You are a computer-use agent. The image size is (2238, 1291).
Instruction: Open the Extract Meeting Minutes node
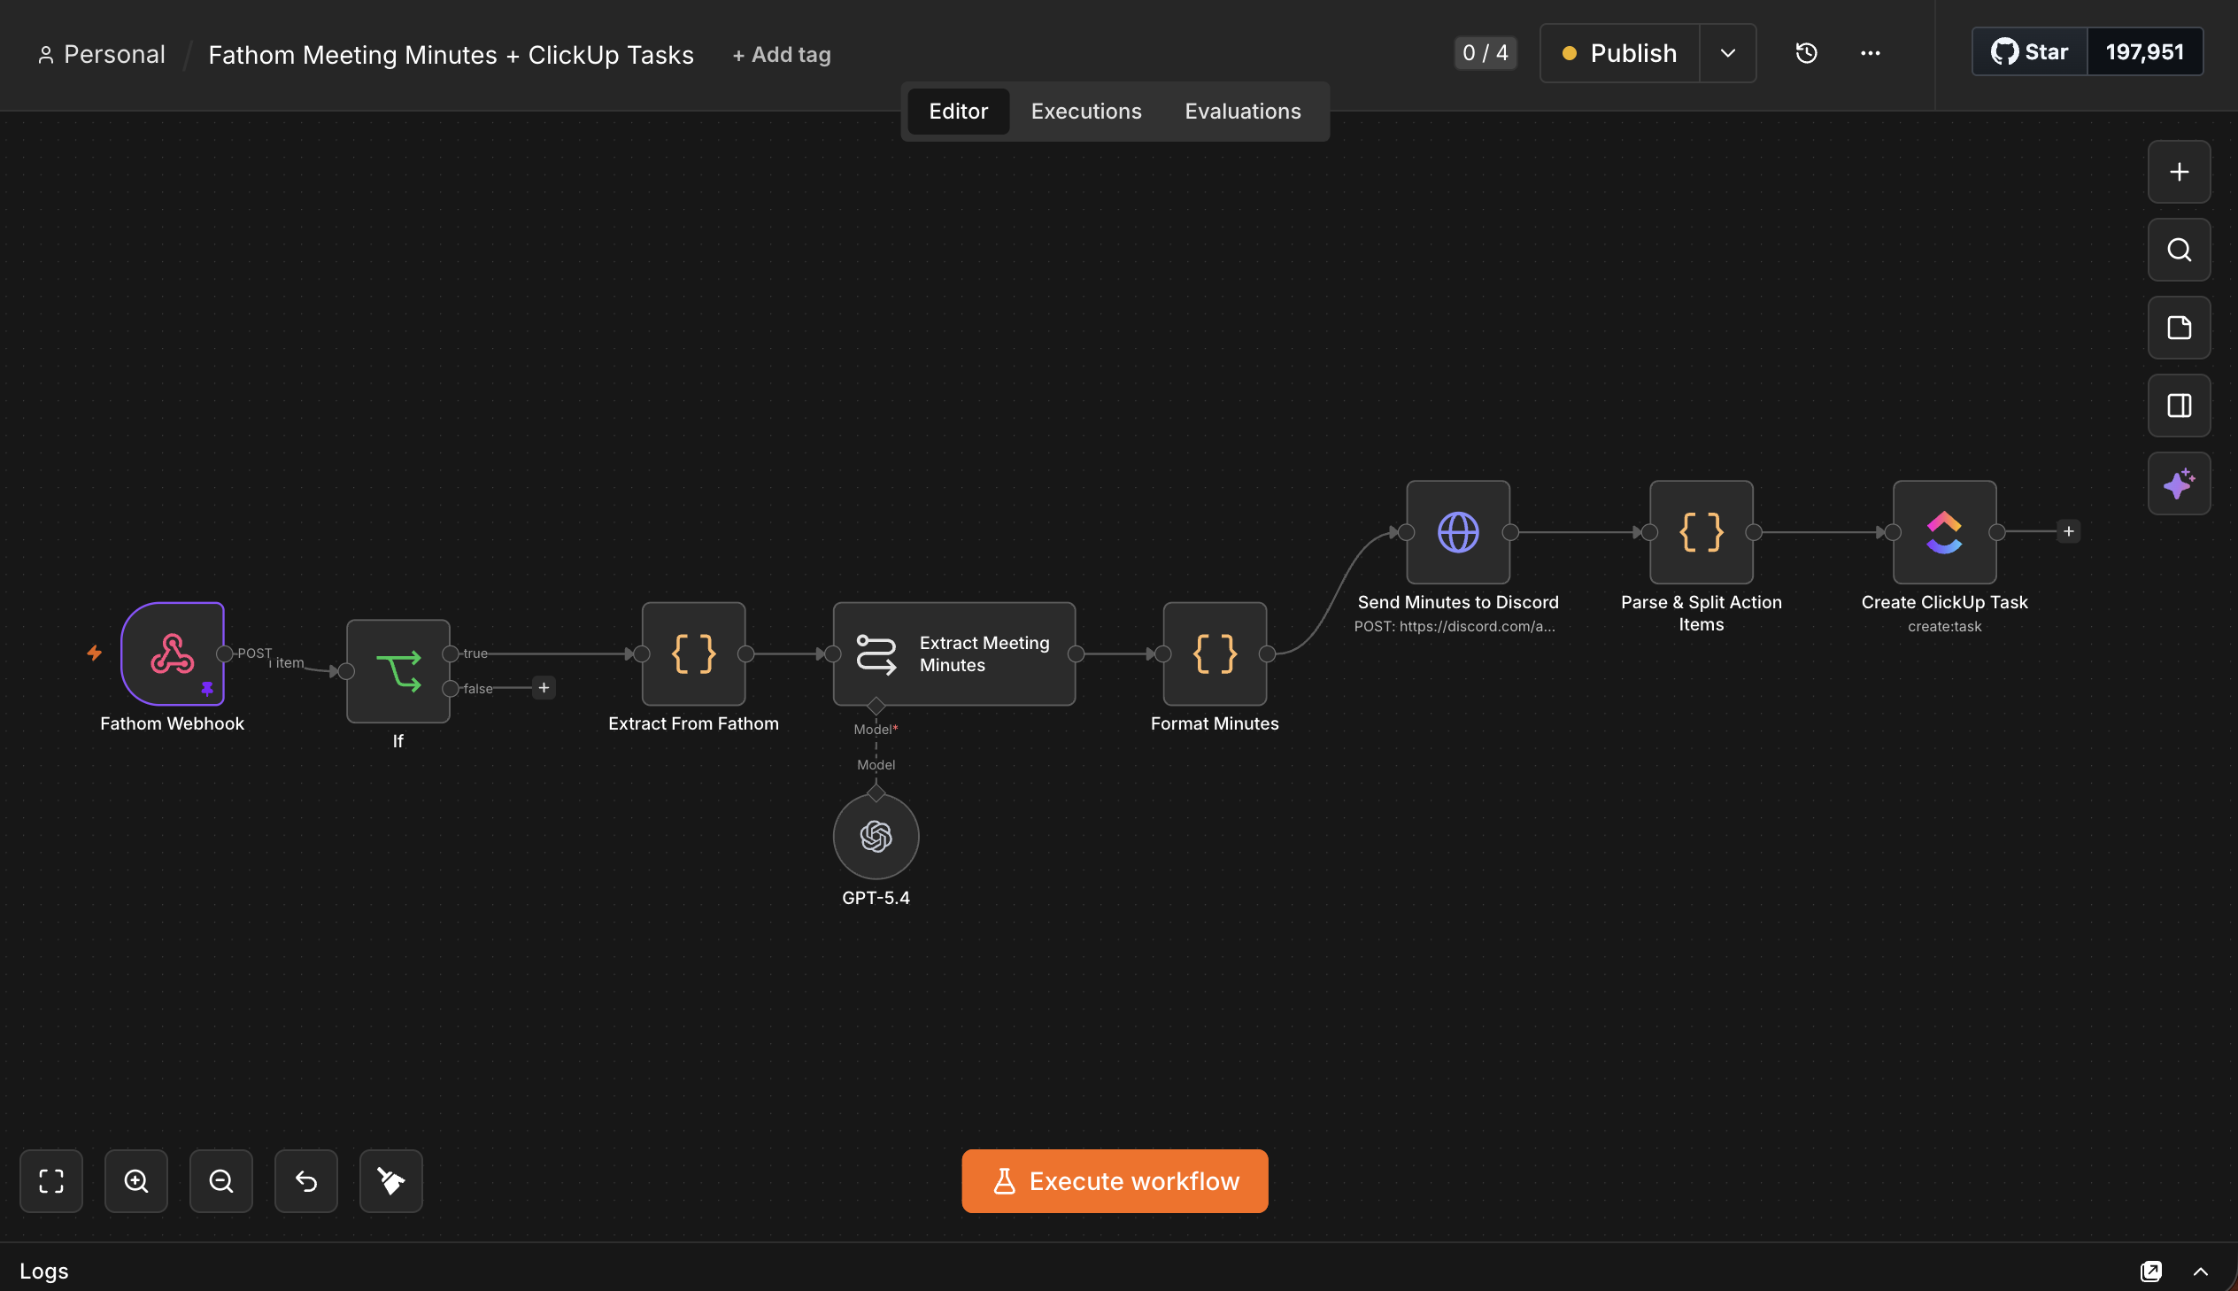[953, 653]
